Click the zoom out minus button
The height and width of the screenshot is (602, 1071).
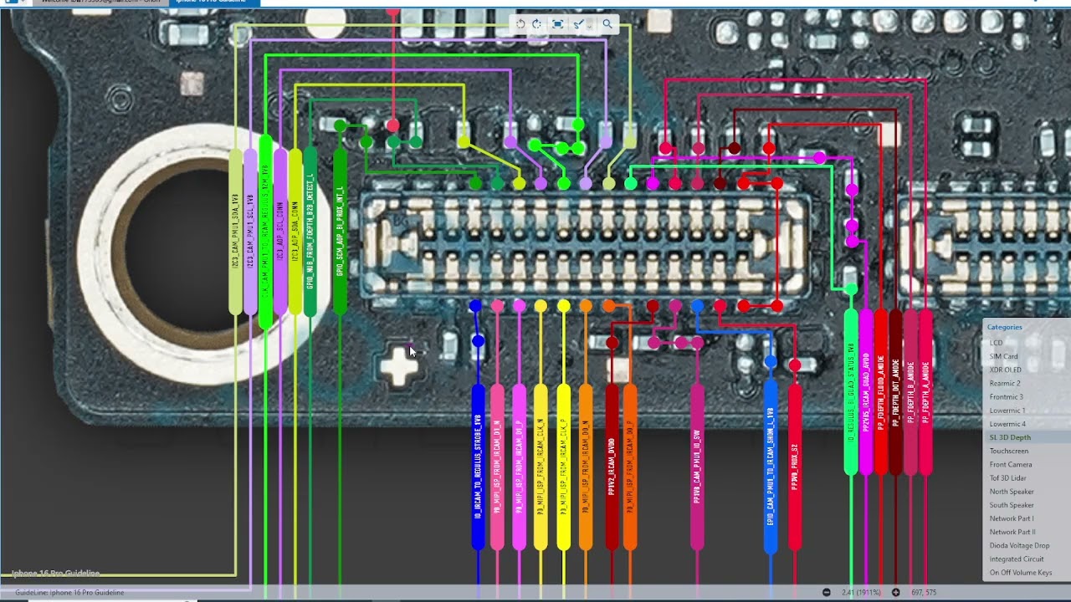[827, 592]
